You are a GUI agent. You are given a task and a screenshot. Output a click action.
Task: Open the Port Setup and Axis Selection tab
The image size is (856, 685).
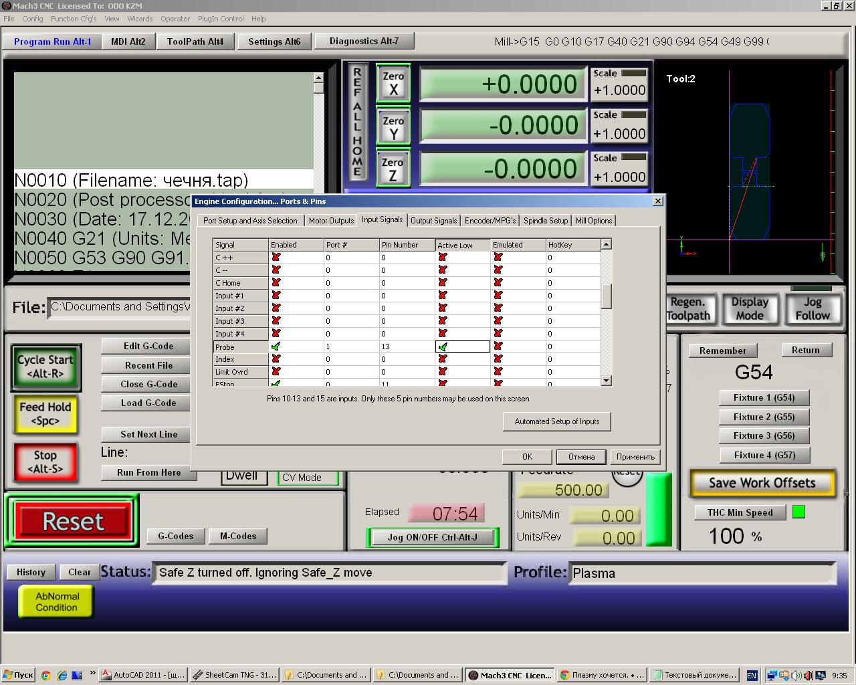click(250, 221)
